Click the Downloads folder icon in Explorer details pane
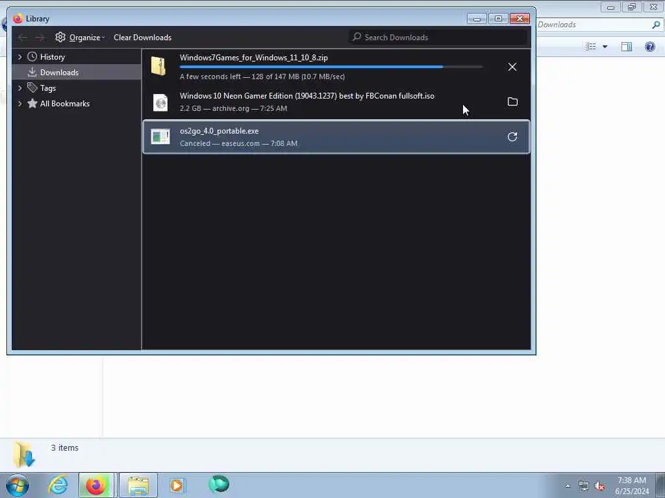This screenshot has width=665, height=498. [24, 455]
